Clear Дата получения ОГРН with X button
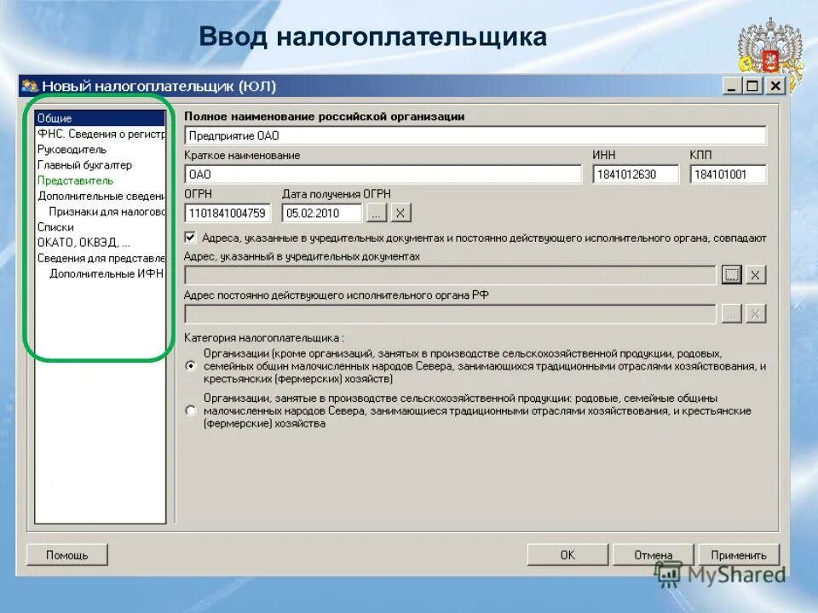This screenshot has width=818, height=613. [400, 212]
